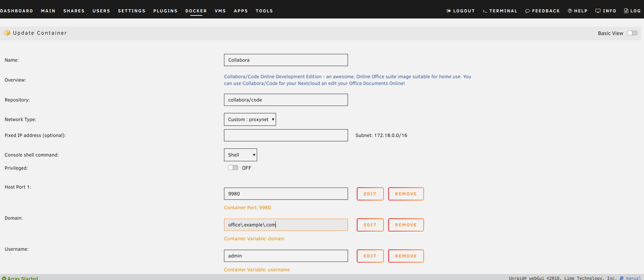The width and height of the screenshot is (644, 280).
Task: Remove the Domain variable
Action: (406, 225)
